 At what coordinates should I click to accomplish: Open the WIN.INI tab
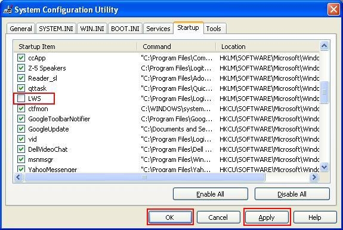pyautogui.click(x=92, y=29)
